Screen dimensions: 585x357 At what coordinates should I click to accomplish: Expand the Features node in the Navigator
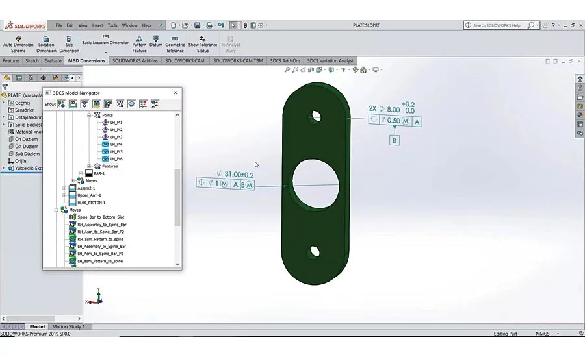tap(89, 166)
